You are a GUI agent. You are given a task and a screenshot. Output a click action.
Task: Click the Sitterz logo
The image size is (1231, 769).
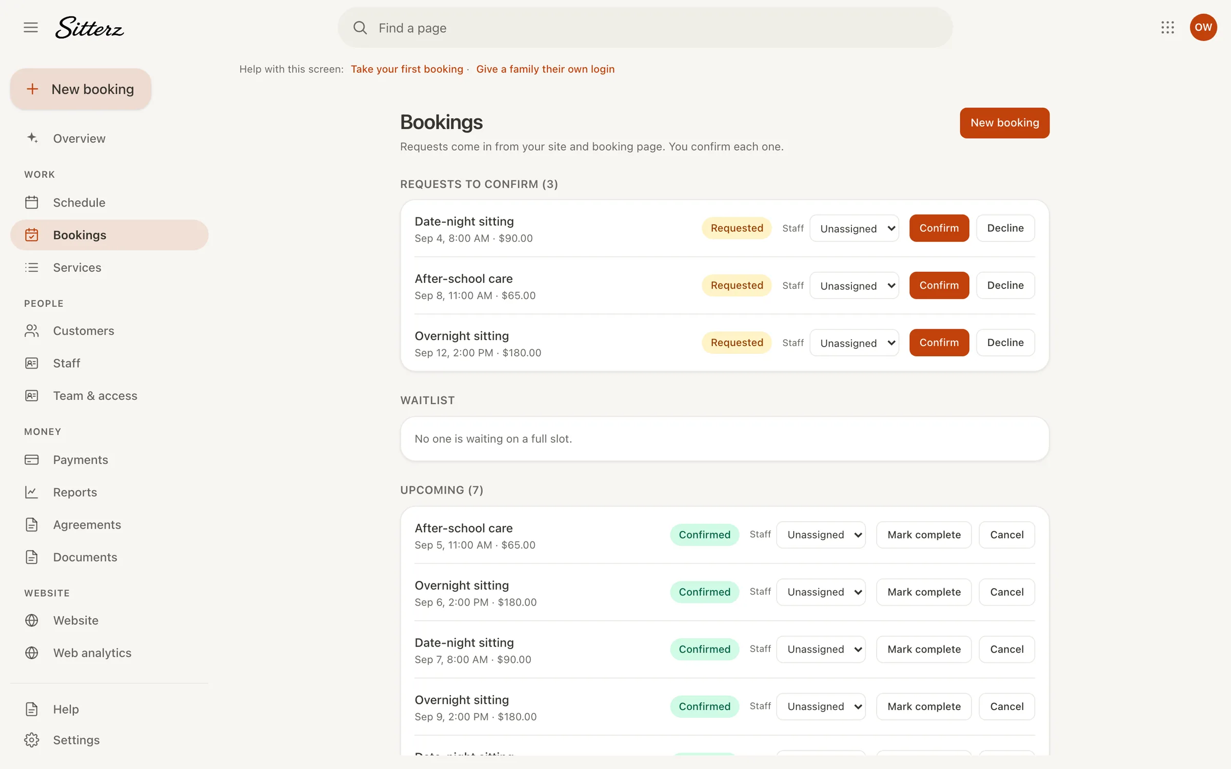tap(89, 28)
